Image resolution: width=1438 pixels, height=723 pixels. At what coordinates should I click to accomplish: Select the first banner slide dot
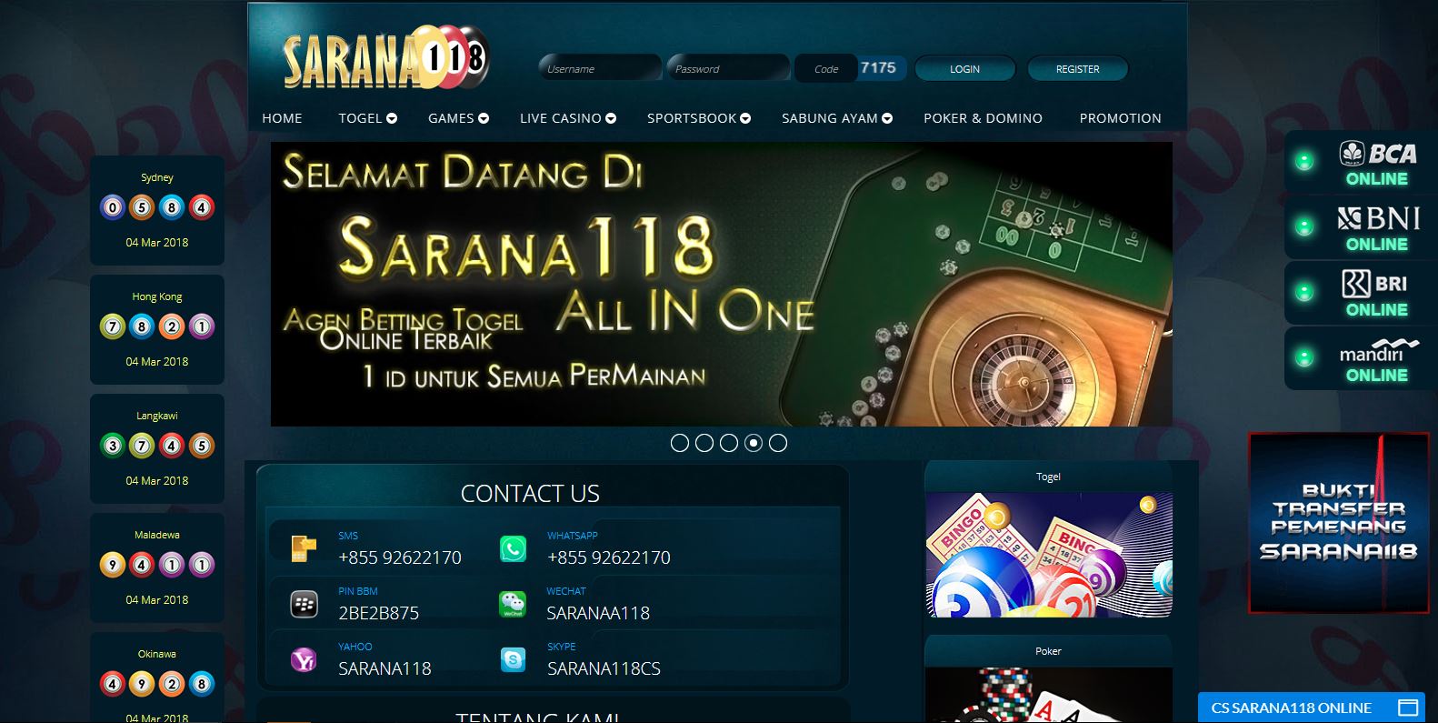click(680, 443)
